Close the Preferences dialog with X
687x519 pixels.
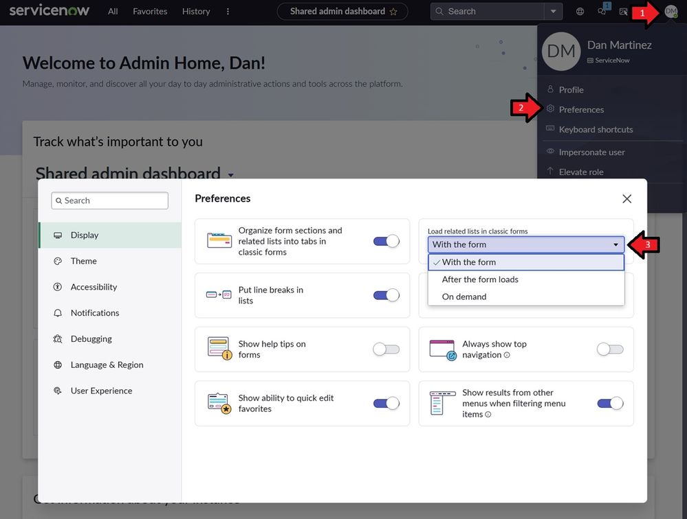(x=626, y=198)
